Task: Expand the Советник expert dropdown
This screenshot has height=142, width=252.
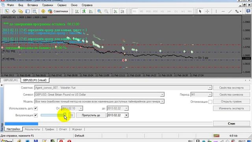Action: [210, 88]
